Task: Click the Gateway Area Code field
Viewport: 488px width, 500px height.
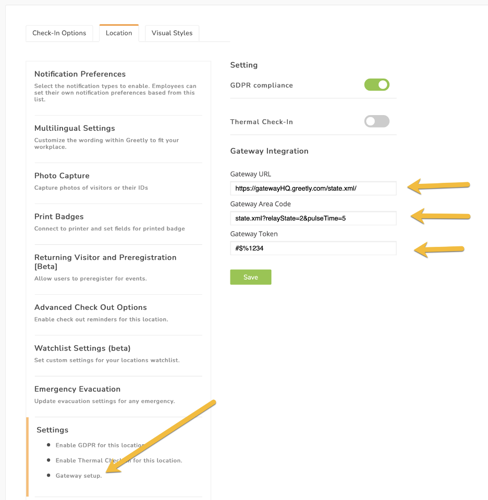Action: click(313, 218)
